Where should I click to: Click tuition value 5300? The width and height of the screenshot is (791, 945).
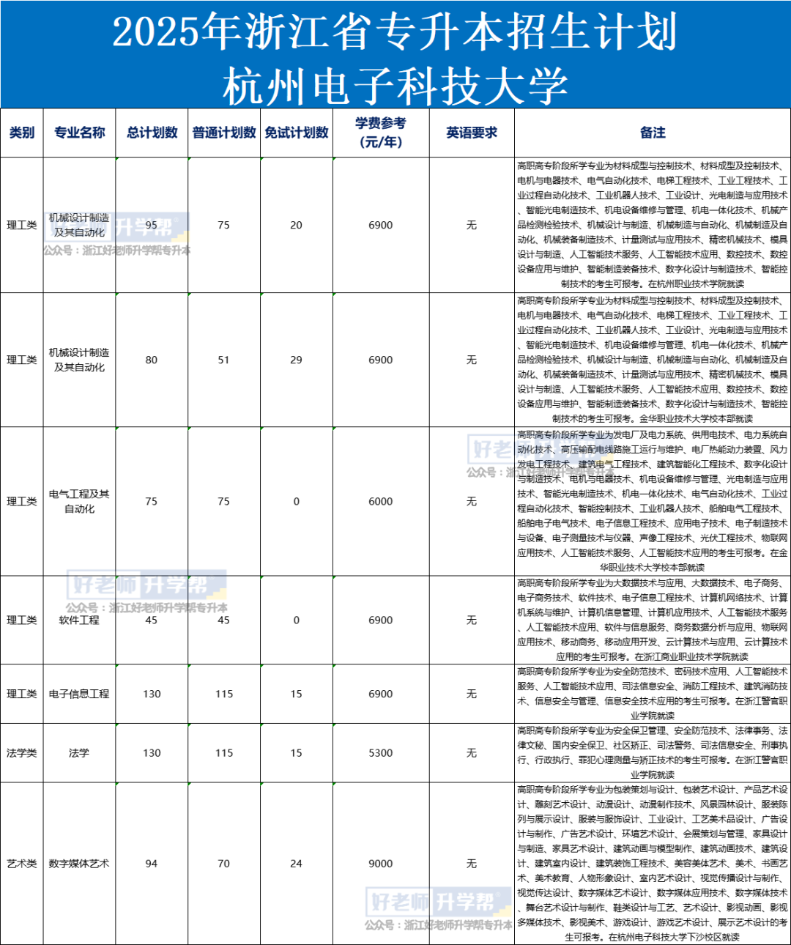(x=381, y=753)
